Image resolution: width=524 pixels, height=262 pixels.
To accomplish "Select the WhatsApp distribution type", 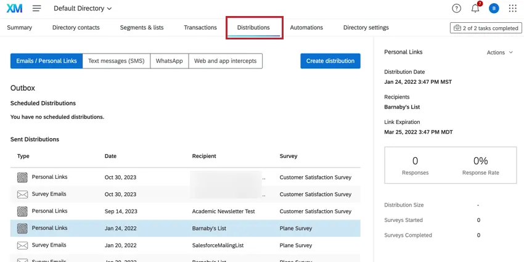I will click(x=169, y=61).
